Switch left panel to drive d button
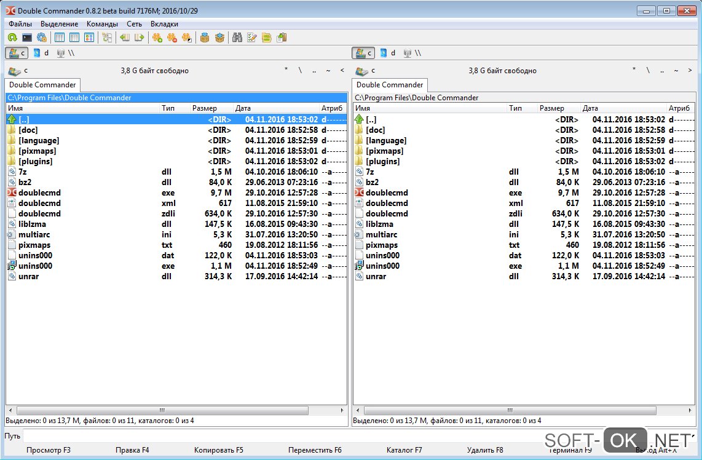 pos(41,53)
